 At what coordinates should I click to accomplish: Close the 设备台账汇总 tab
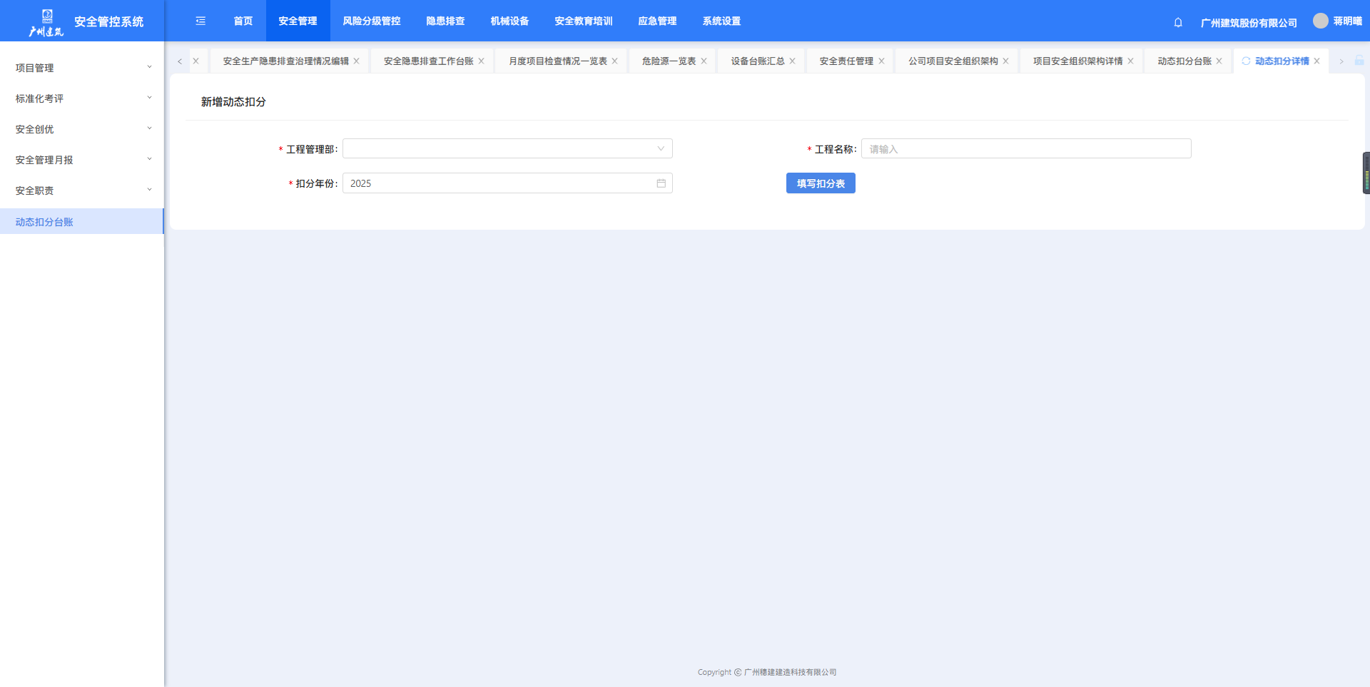click(x=792, y=61)
